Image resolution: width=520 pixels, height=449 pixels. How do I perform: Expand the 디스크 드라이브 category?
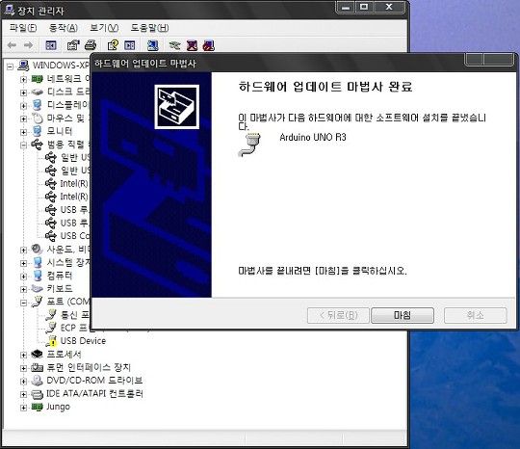[23, 92]
